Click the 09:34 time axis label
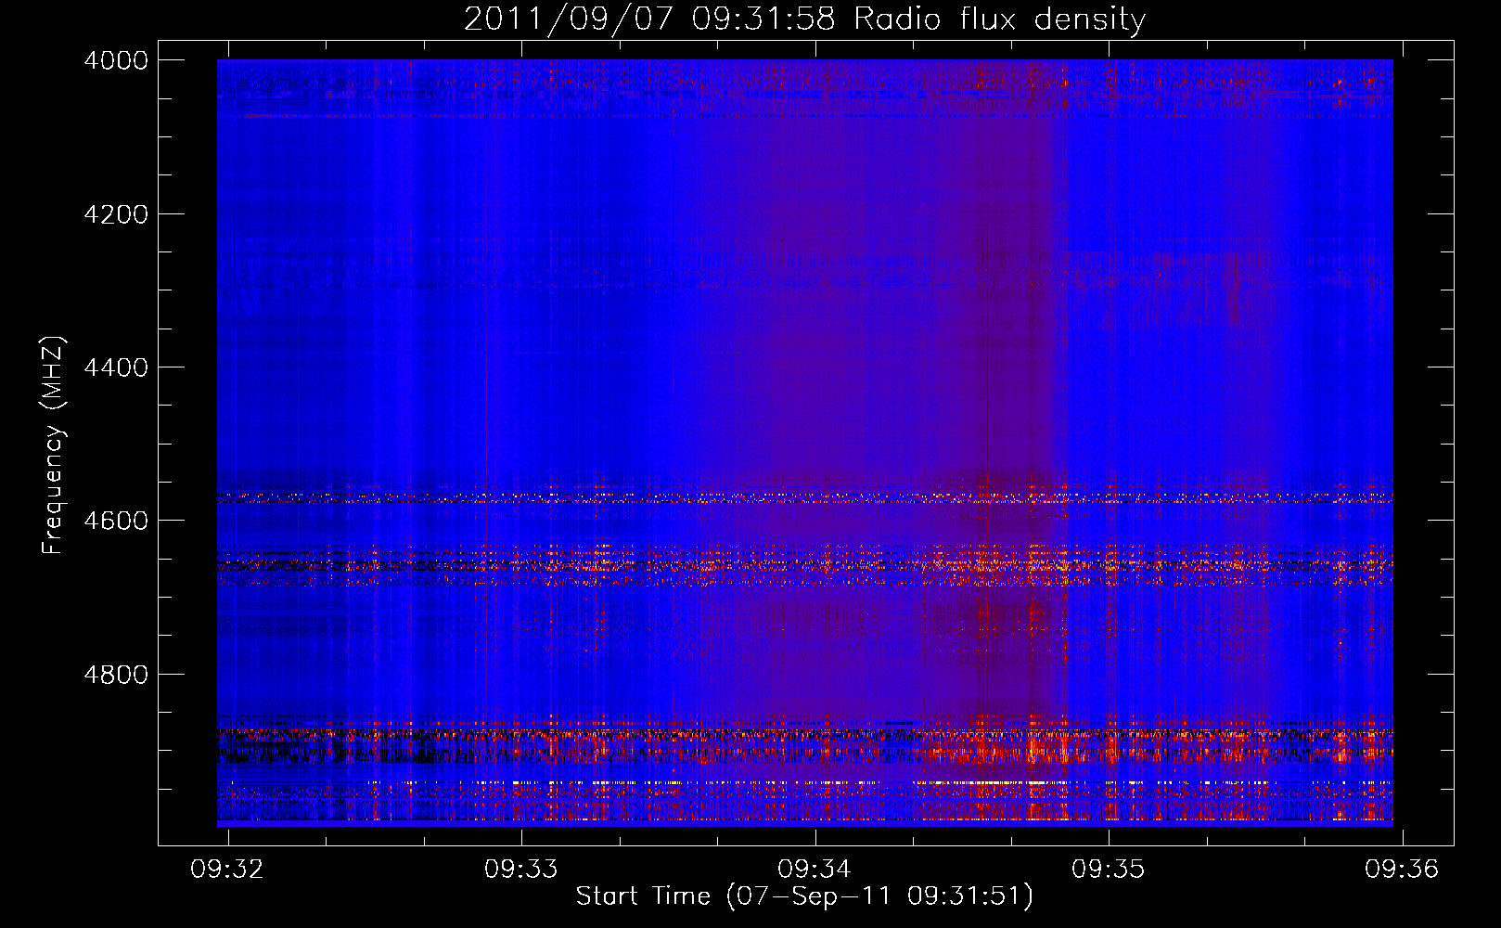Image resolution: width=1501 pixels, height=928 pixels. [x=815, y=870]
